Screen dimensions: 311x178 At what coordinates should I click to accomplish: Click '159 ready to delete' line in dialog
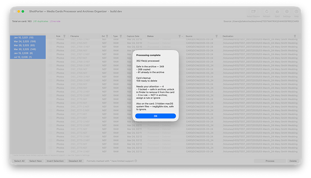coord(147,81)
